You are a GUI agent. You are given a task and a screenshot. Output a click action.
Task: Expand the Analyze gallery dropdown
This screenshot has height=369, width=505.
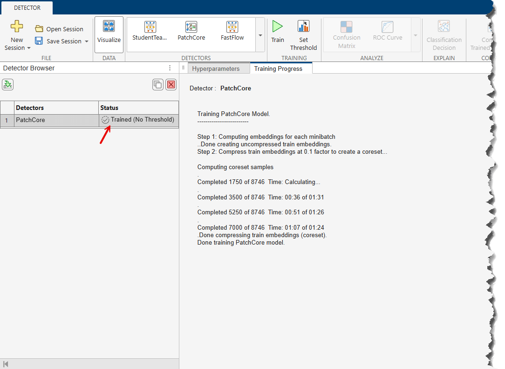click(416, 35)
